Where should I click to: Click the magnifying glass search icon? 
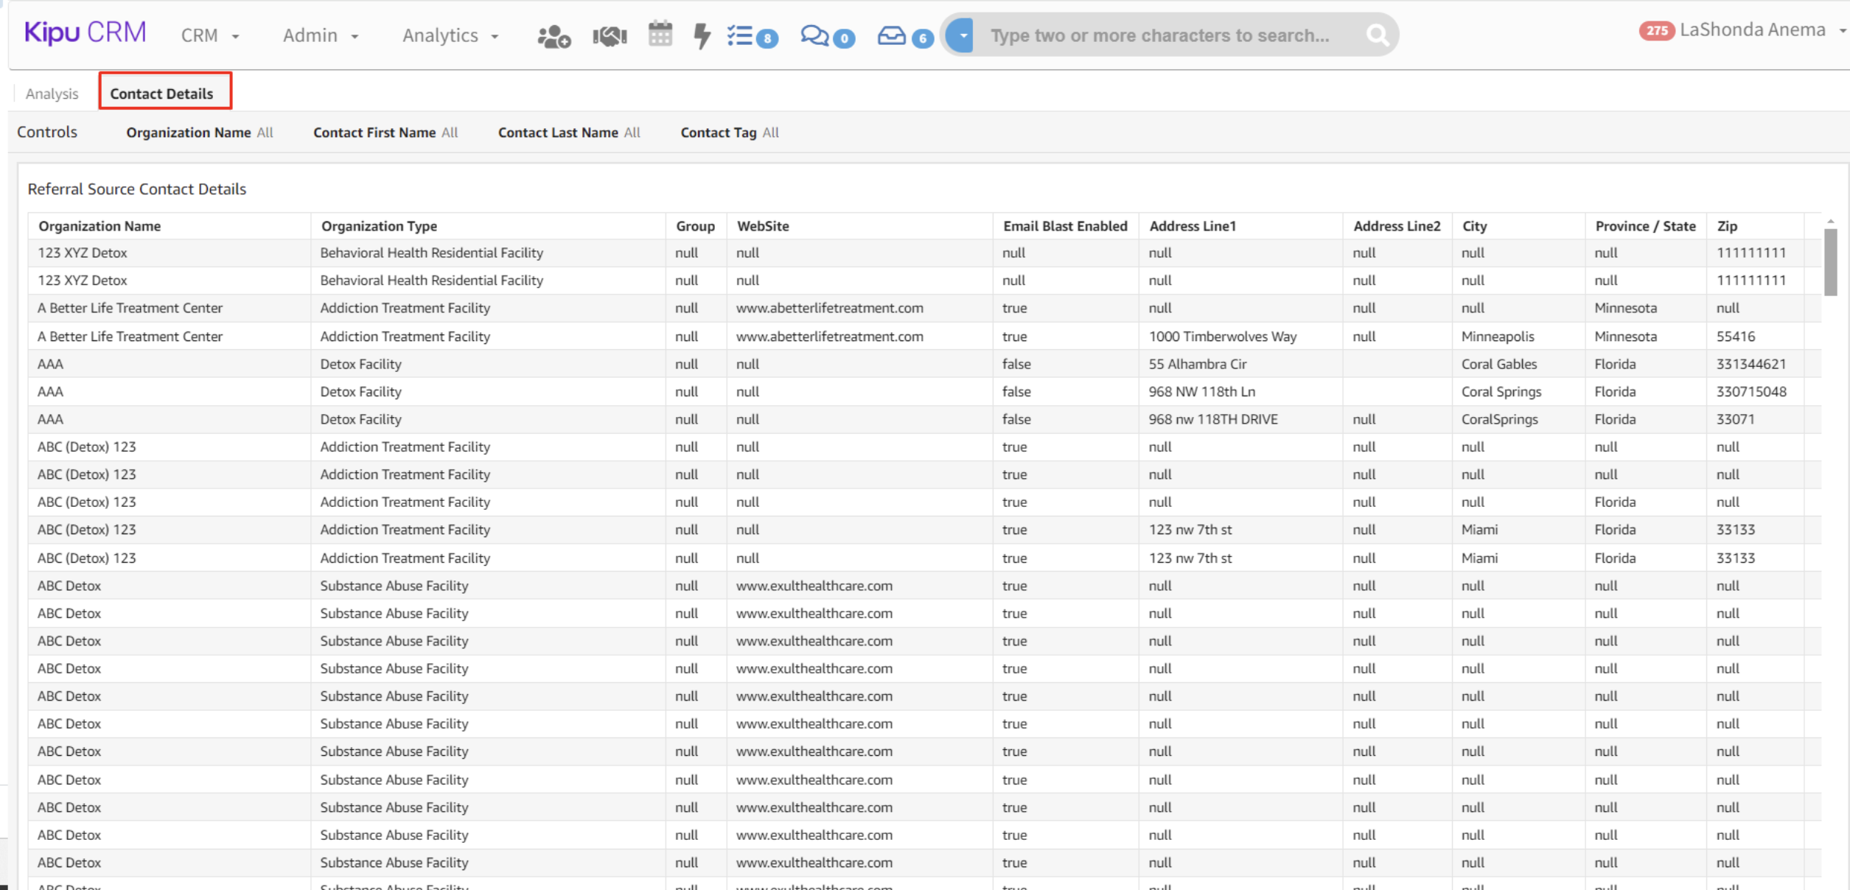click(x=1376, y=35)
